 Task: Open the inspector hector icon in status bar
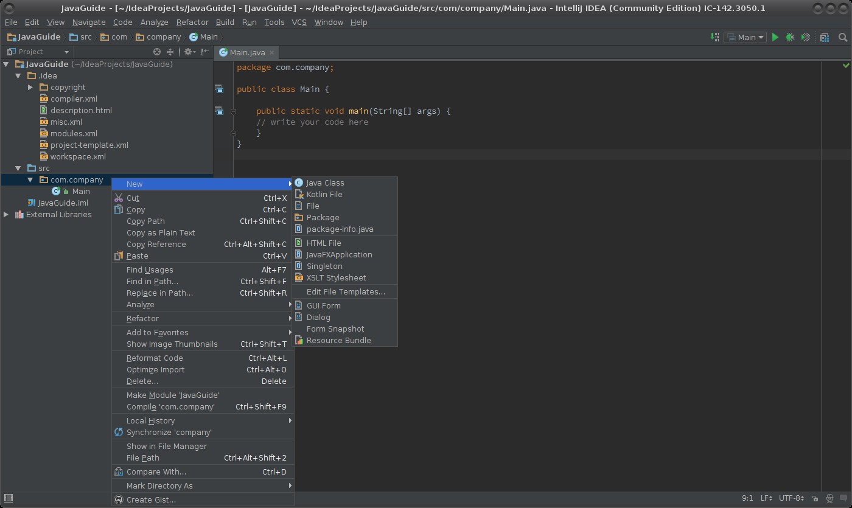point(831,499)
